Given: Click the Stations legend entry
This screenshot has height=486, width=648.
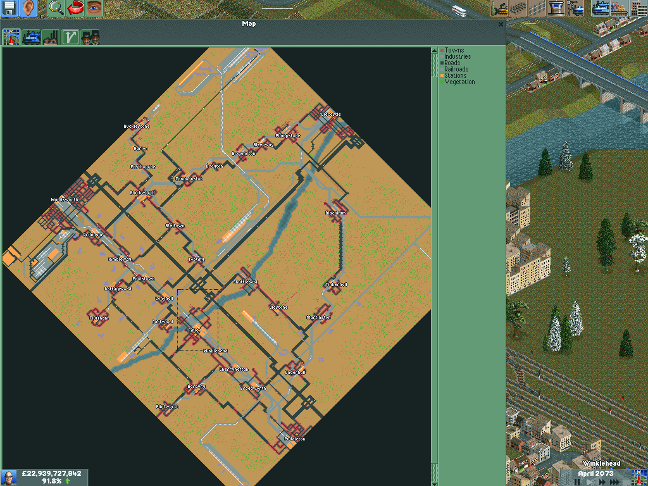Looking at the screenshot, I should [x=453, y=76].
